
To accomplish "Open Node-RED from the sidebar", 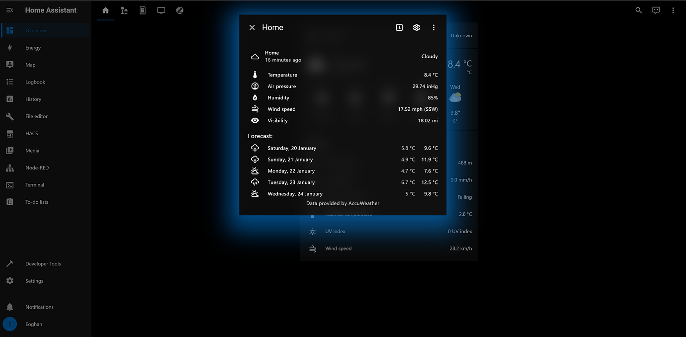I will pos(10,168).
